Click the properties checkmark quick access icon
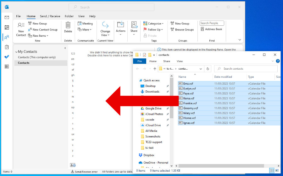 [144, 55]
